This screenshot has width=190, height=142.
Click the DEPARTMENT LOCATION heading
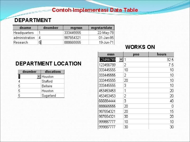click(48, 64)
